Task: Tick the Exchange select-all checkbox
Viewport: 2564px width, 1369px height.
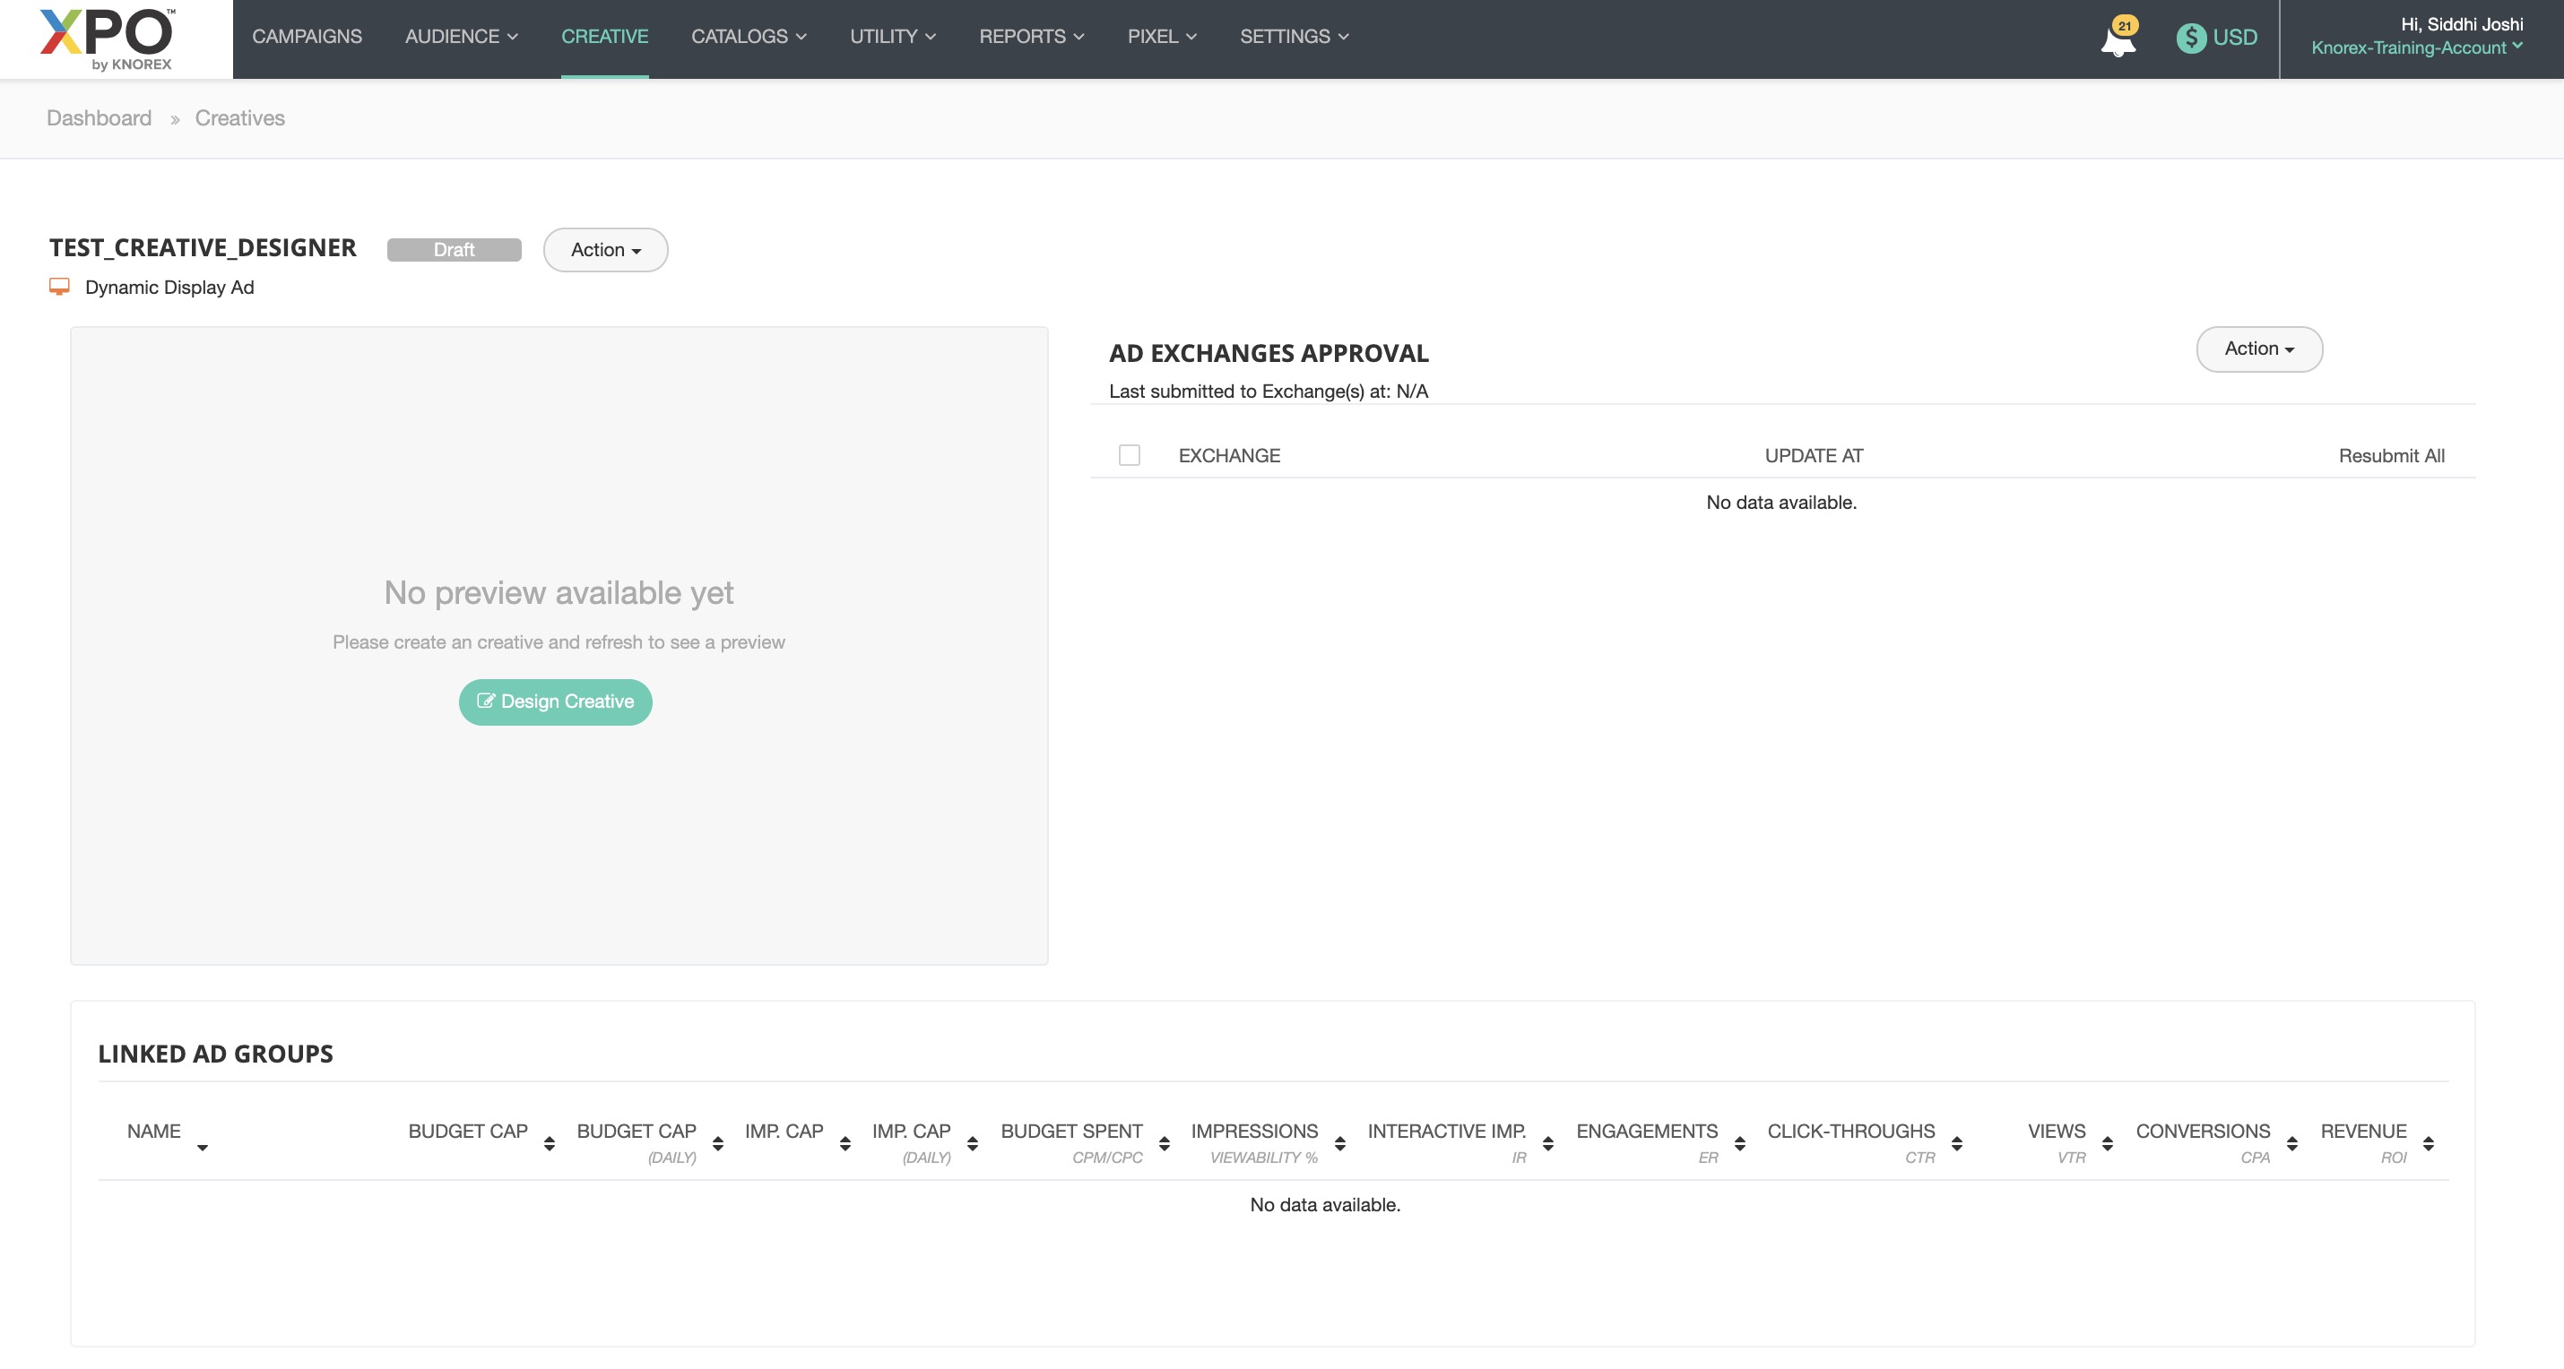Action: tap(1129, 454)
